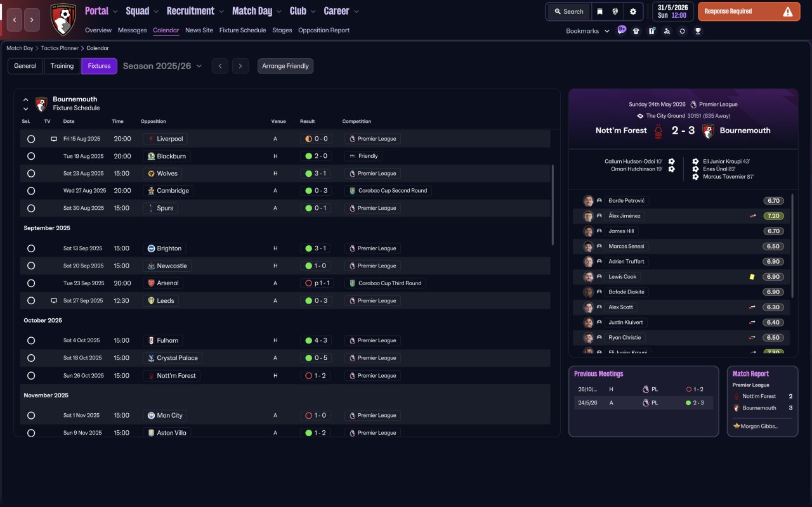Viewport: 812px width, 507px height.
Task: Open the settings gear icon
Action: point(633,11)
